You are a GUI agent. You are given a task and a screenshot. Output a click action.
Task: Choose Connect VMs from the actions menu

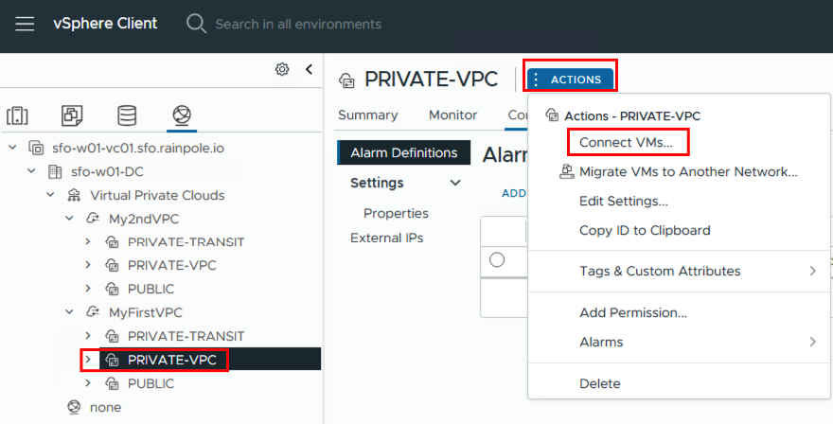click(626, 143)
